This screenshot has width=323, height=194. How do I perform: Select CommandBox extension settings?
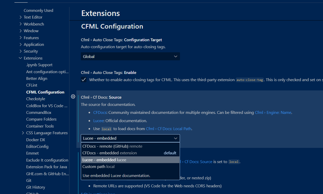39,113
